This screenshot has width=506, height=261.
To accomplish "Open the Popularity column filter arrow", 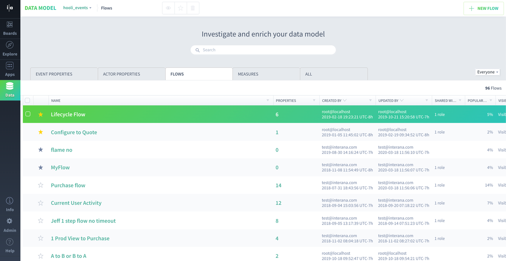I will click(491, 100).
